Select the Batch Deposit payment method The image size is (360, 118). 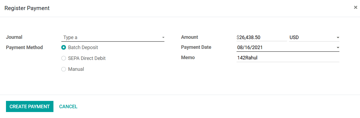point(64,47)
